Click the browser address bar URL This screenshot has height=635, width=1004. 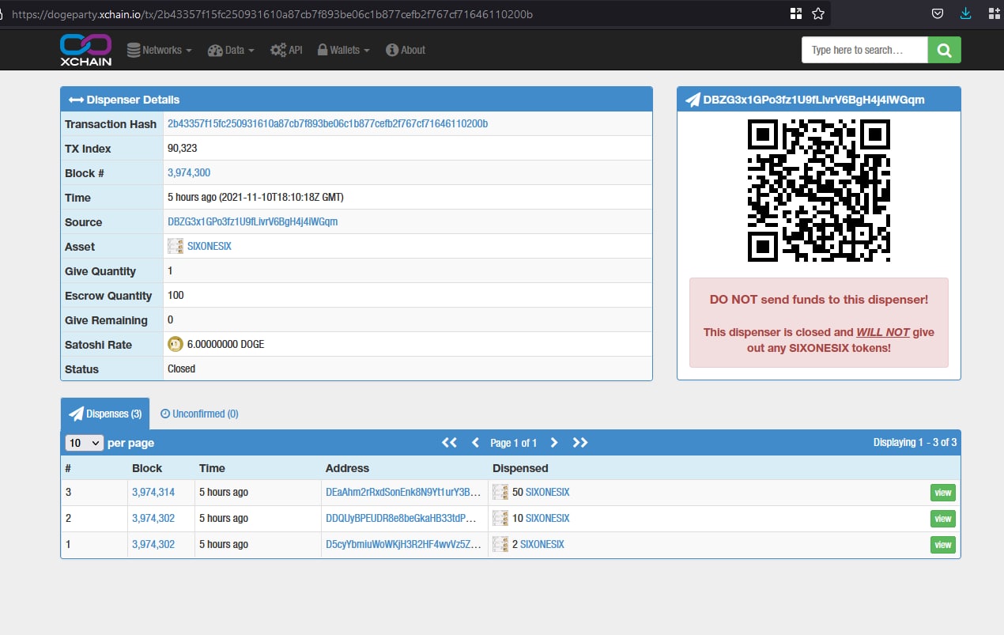[x=271, y=14]
